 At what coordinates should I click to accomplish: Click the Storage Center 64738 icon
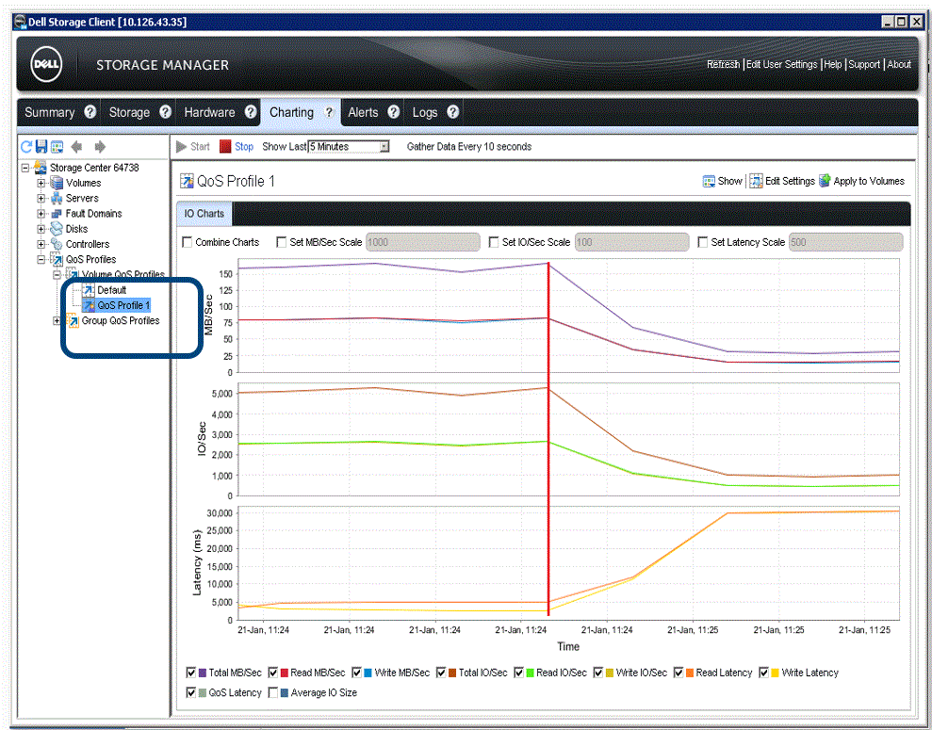point(41,167)
